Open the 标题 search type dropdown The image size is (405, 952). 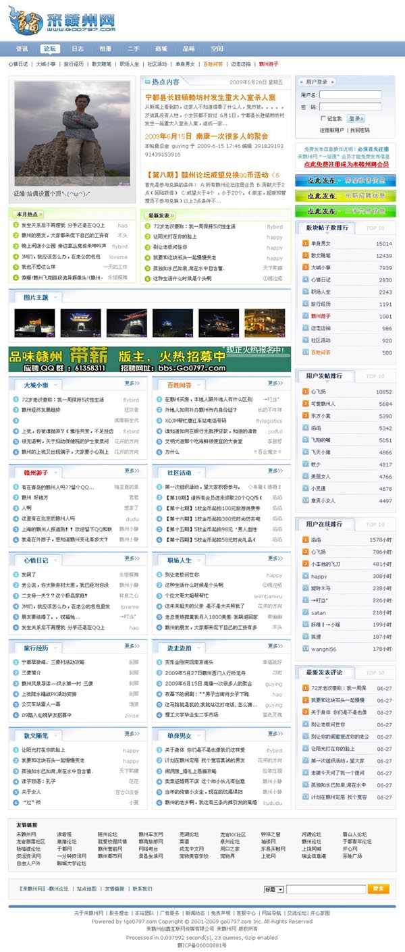(273, 890)
